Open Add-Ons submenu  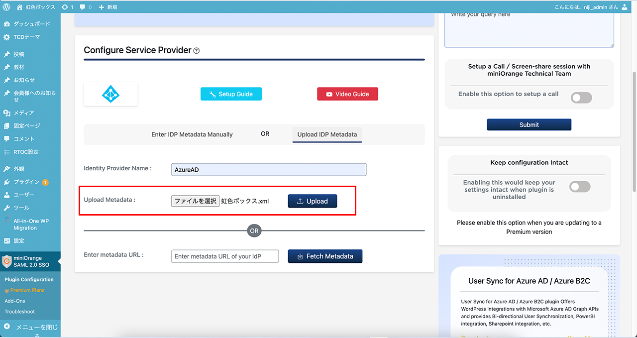[x=15, y=301]
